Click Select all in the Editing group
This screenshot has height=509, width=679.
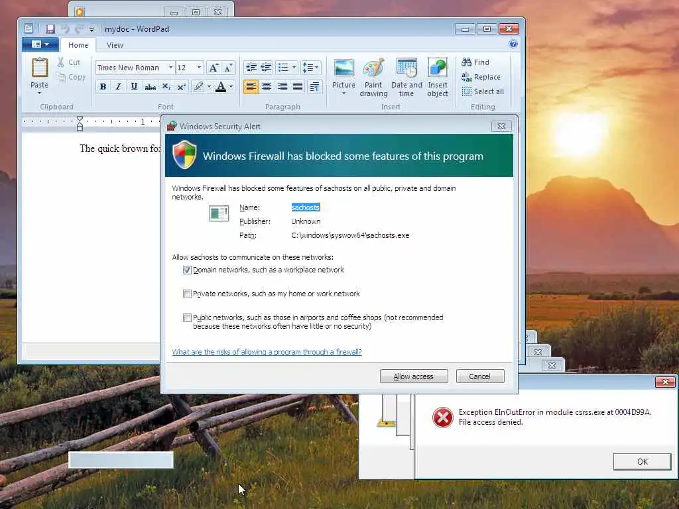[x=483, y=91]
